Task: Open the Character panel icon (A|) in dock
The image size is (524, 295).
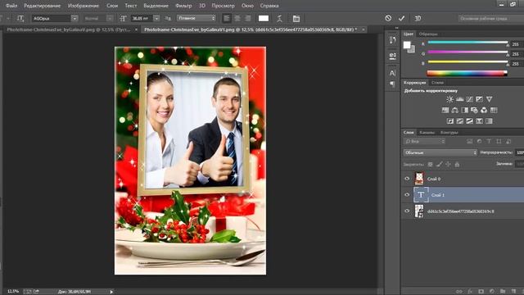Action: coord(393,73)
